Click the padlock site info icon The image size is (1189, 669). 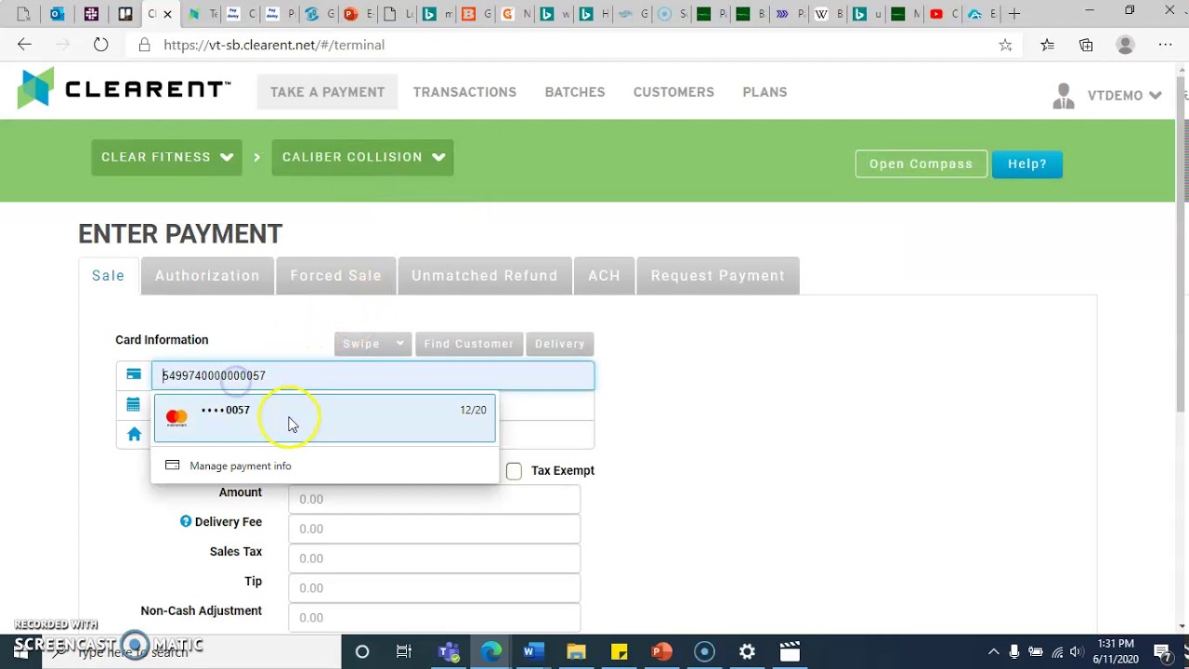144,45
